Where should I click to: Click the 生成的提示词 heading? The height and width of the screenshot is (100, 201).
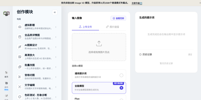click(147, 17)
